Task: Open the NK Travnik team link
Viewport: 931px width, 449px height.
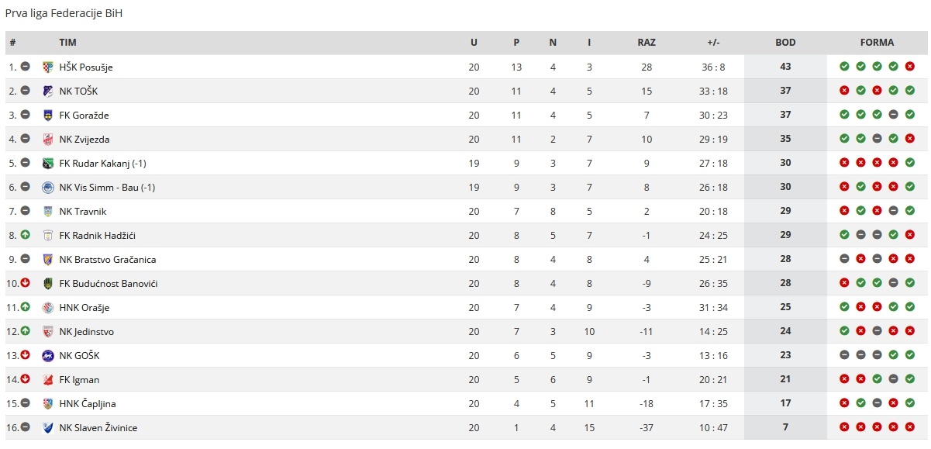Action: [83, 211]
